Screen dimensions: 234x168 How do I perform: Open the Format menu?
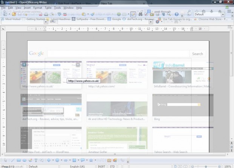[x=38, y=8]
